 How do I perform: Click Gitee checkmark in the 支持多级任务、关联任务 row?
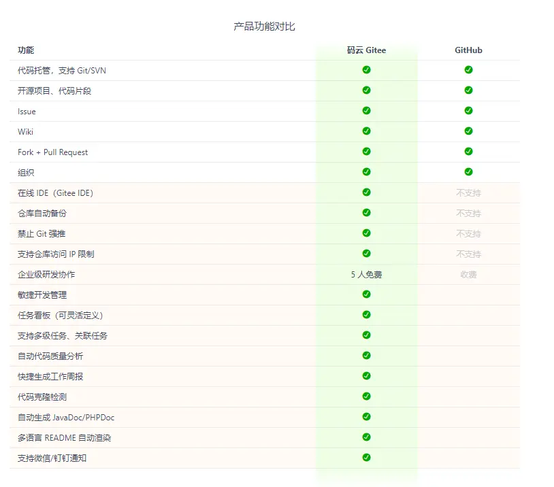point(366,335)
